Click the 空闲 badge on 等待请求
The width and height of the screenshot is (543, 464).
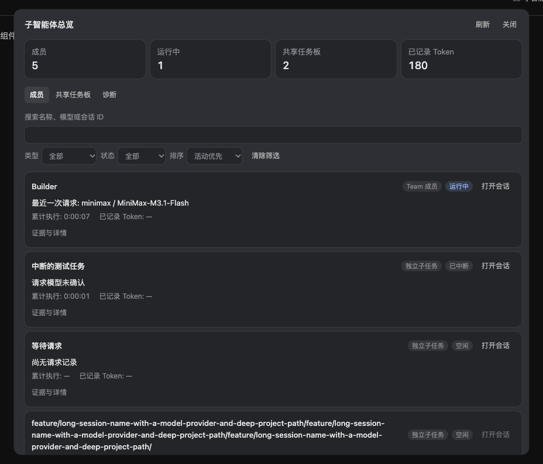click(462, 346)
